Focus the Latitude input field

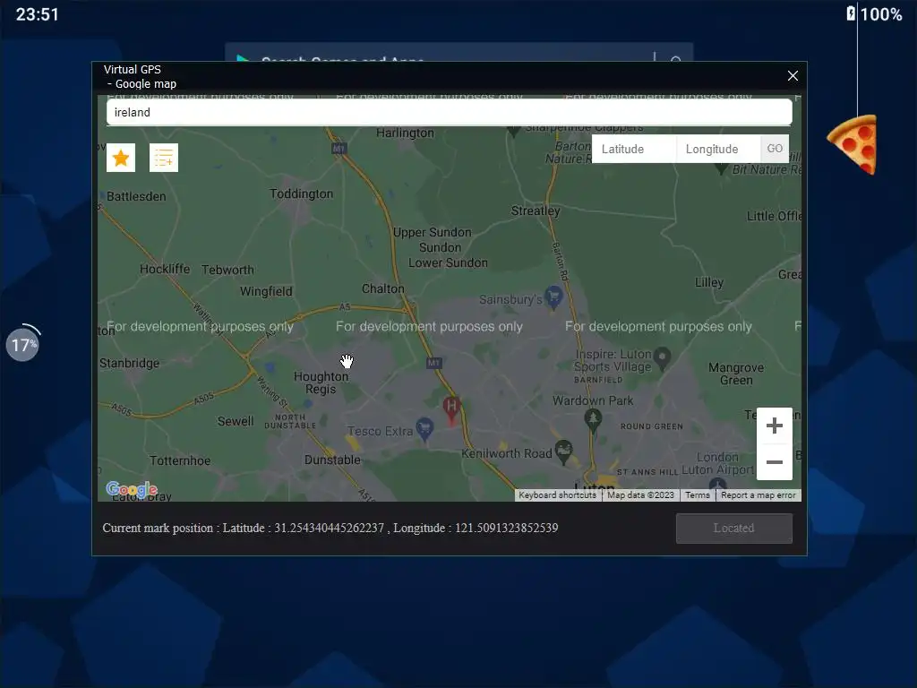[x=634, y=150]
